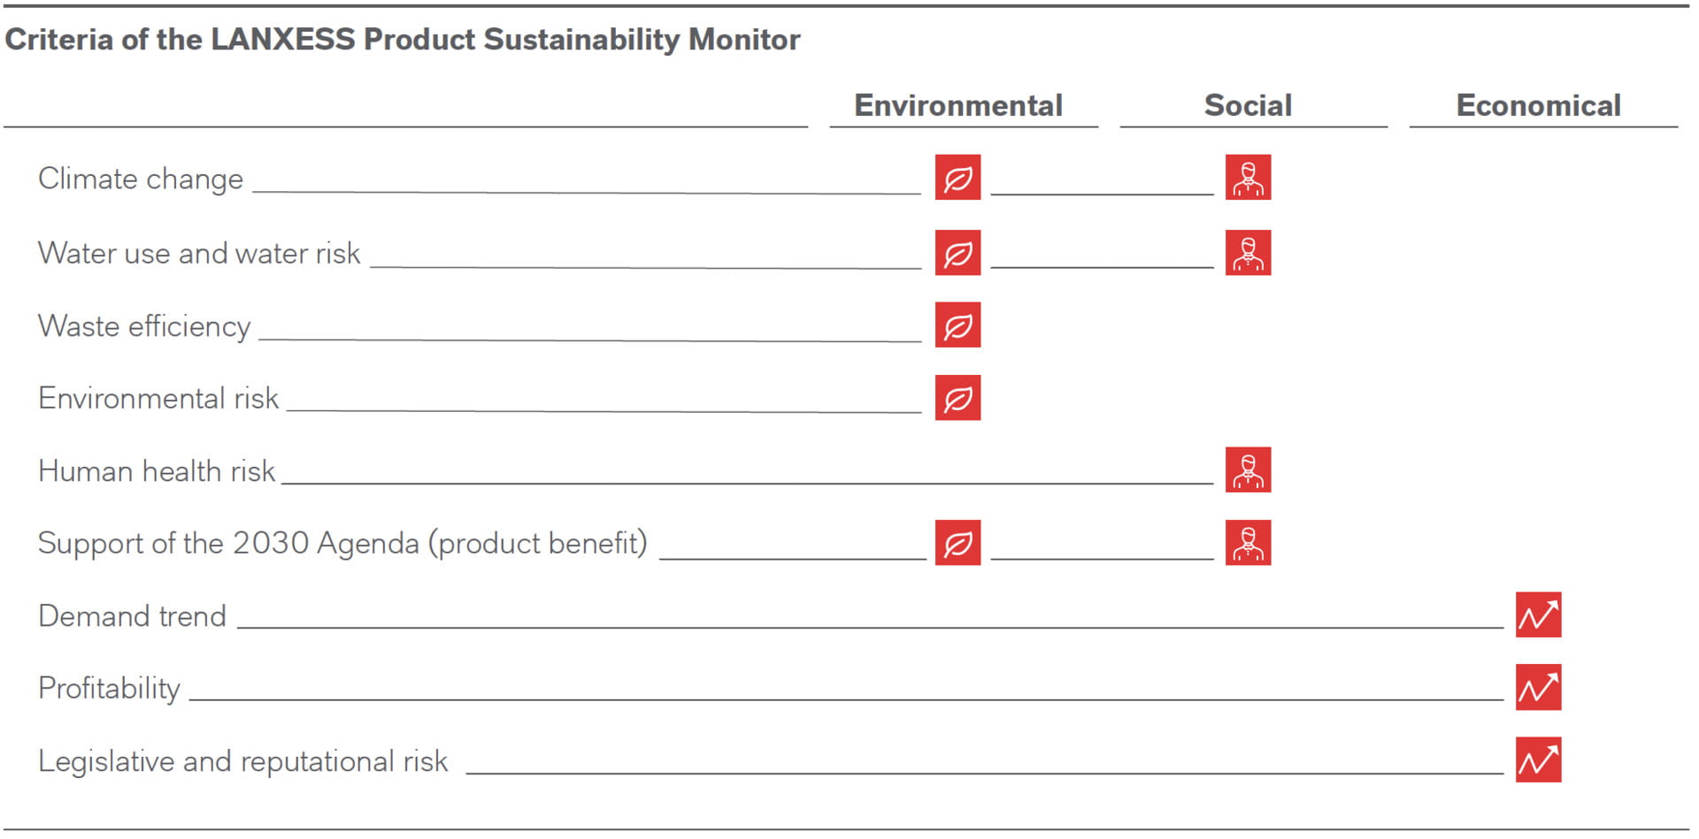
Task: Select the leaf icon beside Water use and water risk
Action: click(957, 253)
